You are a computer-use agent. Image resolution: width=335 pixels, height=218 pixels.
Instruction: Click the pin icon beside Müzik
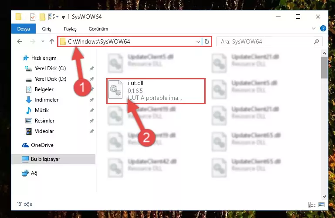tap(91, 110)
